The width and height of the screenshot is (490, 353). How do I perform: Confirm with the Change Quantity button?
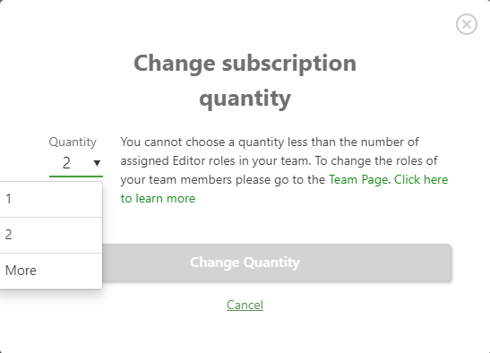[x=276, y=263]
